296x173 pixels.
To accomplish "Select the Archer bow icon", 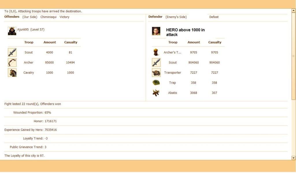I will 12,62.
